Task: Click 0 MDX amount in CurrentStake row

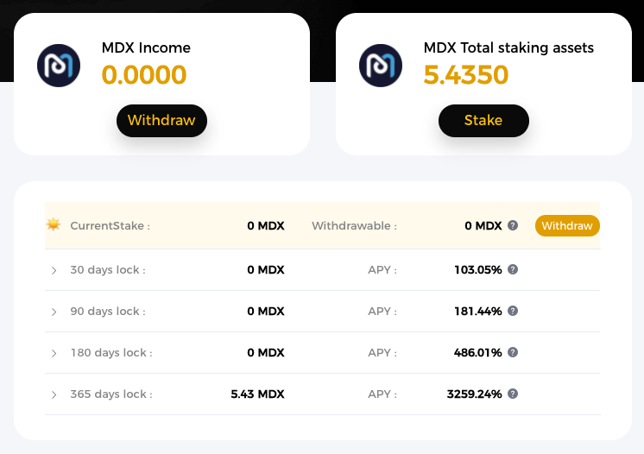Action: pyautogui.click(x=266, y=226)
